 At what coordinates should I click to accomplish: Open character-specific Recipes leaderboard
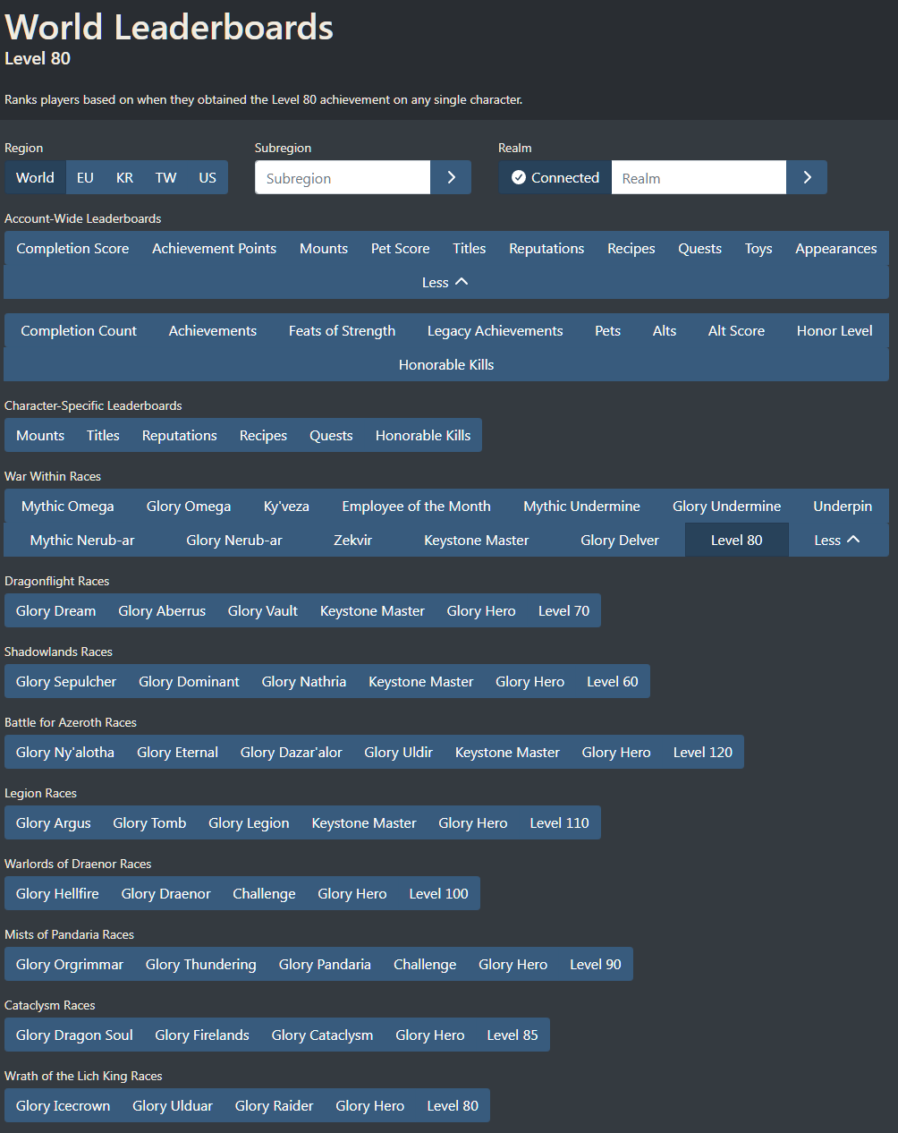[x=263, y=435]
